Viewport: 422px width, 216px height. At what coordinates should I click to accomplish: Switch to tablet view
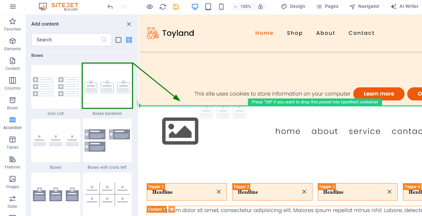208,7
